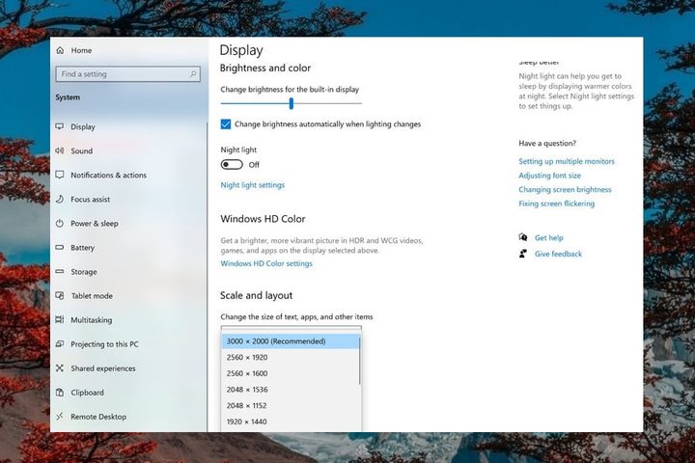Click the Display monitor icon
The width and height of the screenshot is (695, 463).
[x=60, y=126]
